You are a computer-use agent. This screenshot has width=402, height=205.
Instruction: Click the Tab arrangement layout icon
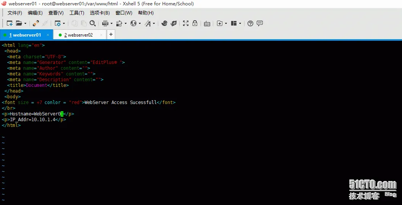(x=234, y=23)
